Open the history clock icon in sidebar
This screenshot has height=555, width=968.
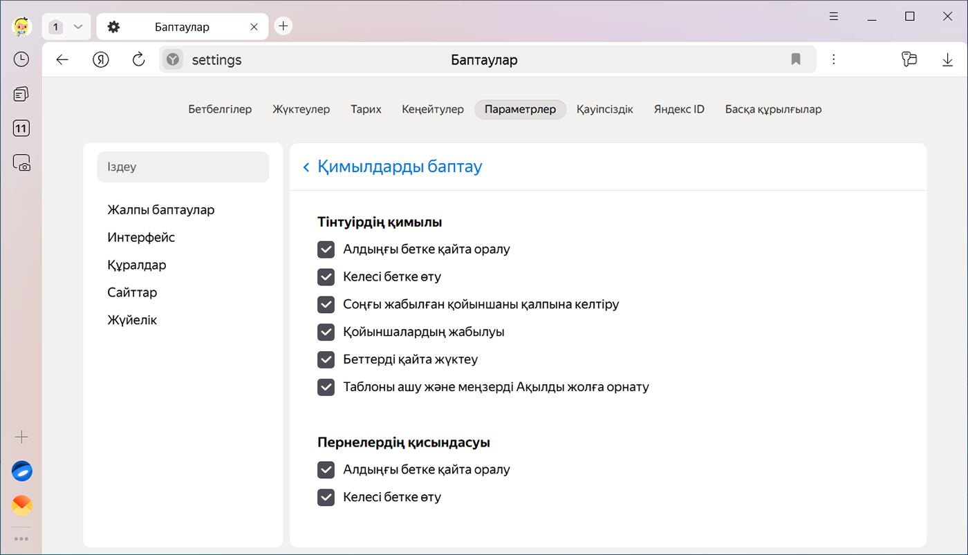coord(21,59)
